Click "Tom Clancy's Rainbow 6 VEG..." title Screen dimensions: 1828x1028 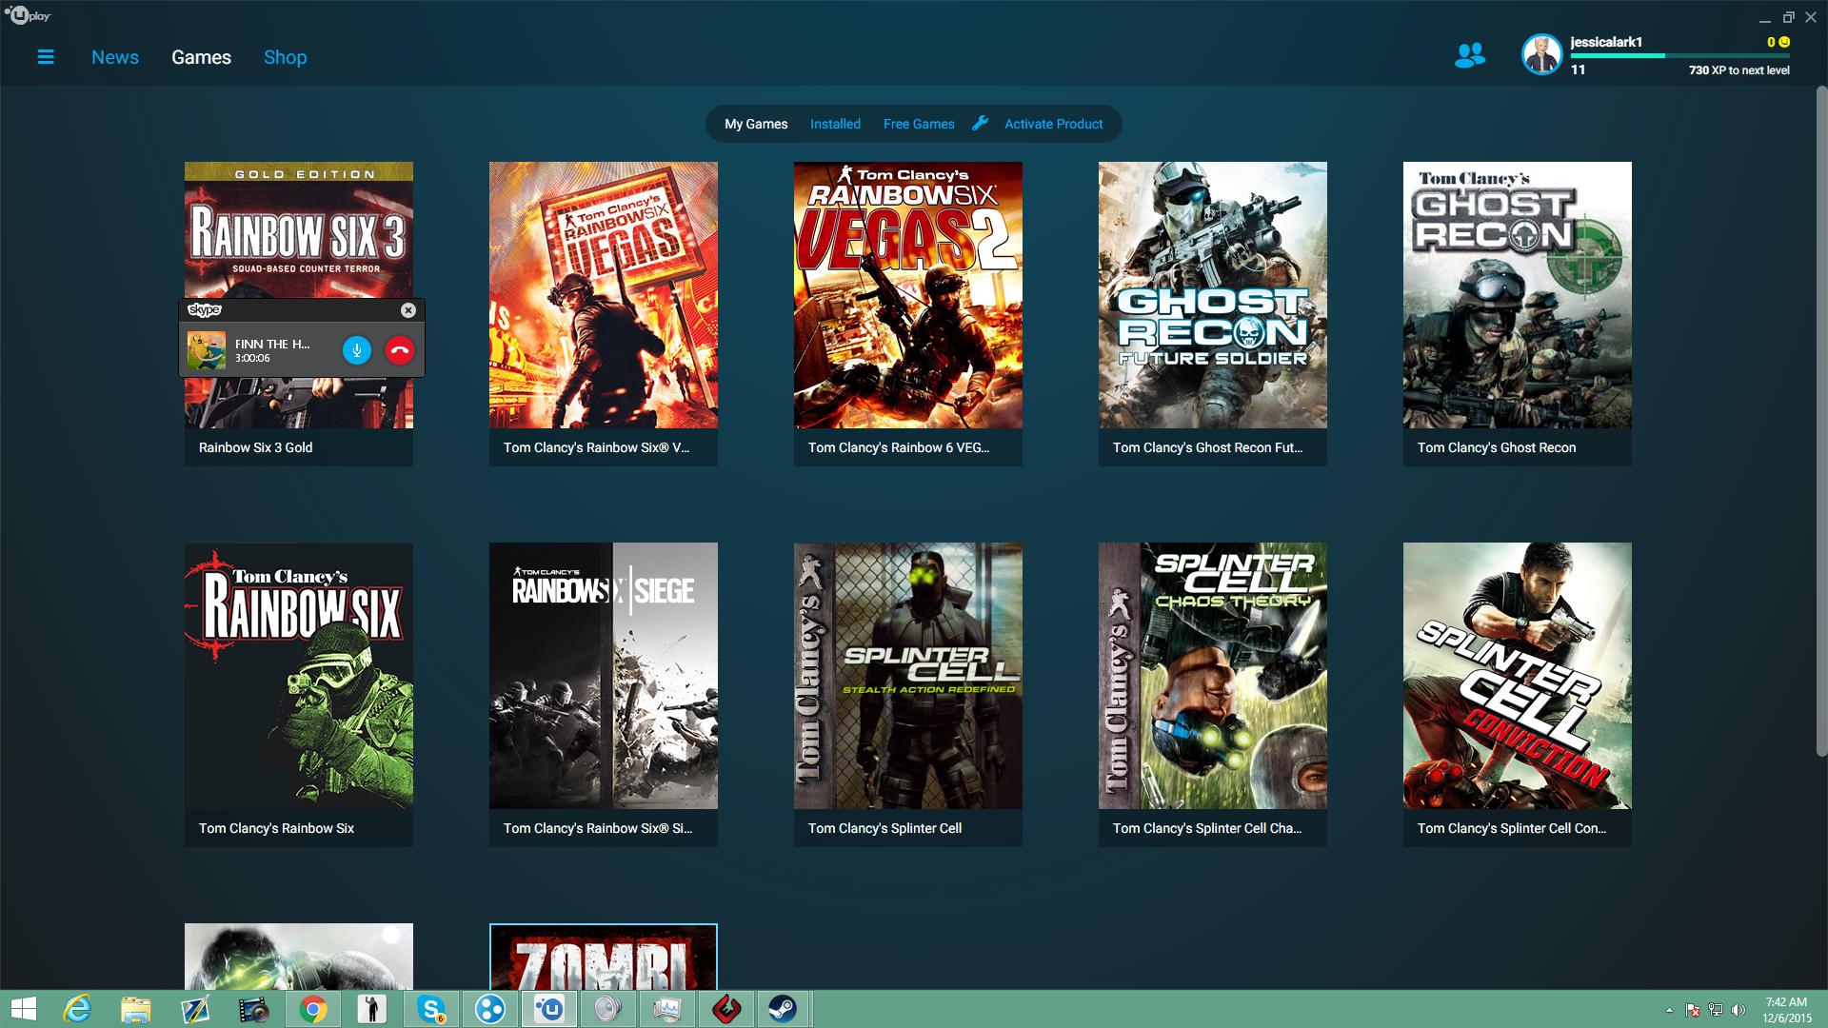click(x=899, y=447)
